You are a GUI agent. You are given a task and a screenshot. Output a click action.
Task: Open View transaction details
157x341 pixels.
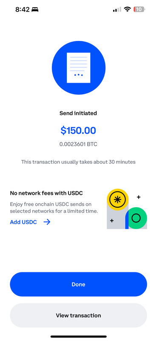[x=78, y=315]
